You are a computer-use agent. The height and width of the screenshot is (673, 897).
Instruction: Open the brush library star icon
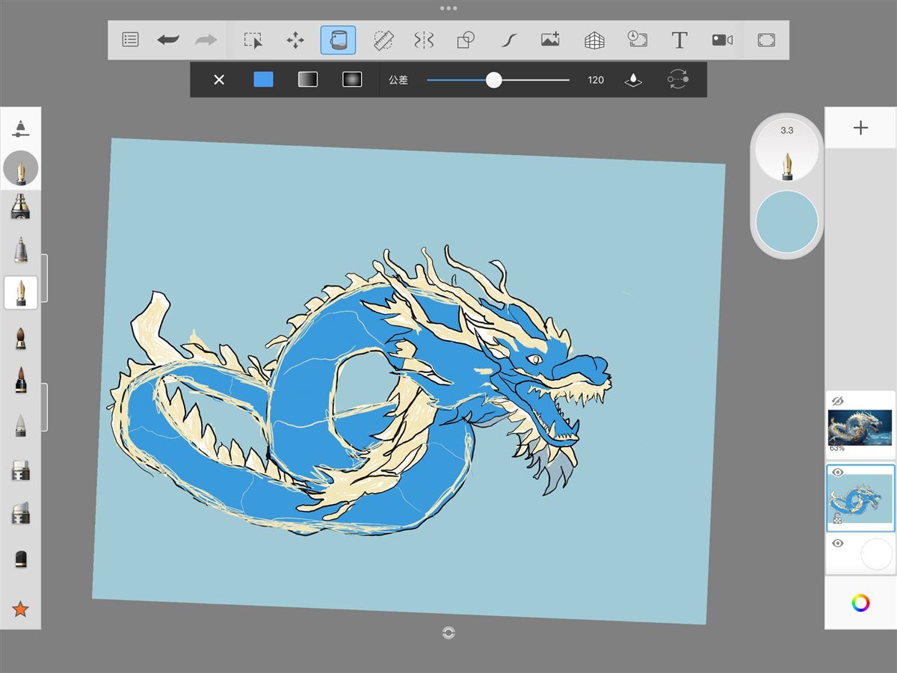pos(21,609)
